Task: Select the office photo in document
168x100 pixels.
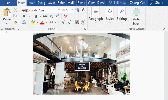Action: click(x=82, y=64)
